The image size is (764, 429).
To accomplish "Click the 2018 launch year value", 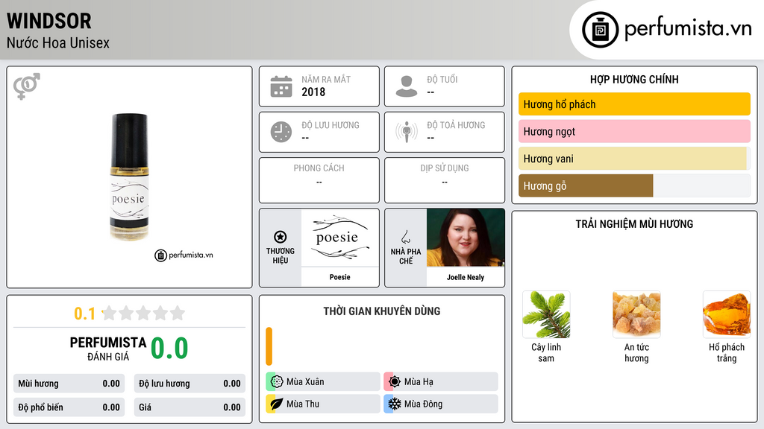I will pos(313,92).
